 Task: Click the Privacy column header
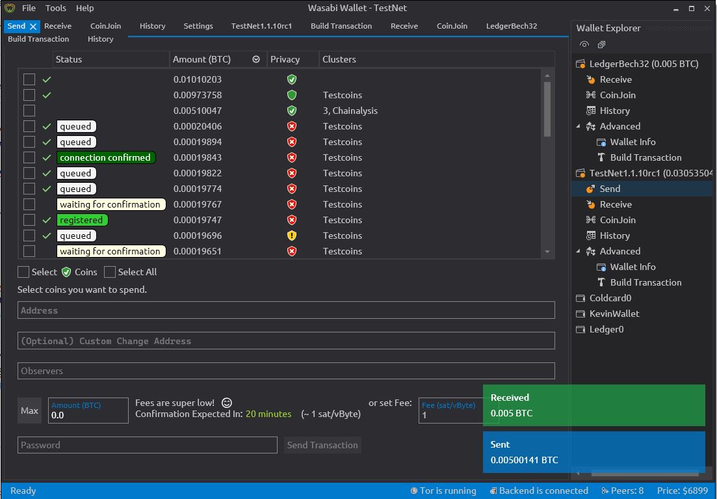tap(293, 59)
